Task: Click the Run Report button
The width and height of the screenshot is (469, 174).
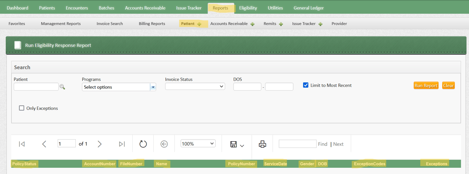Action: [x=426, y=86]
